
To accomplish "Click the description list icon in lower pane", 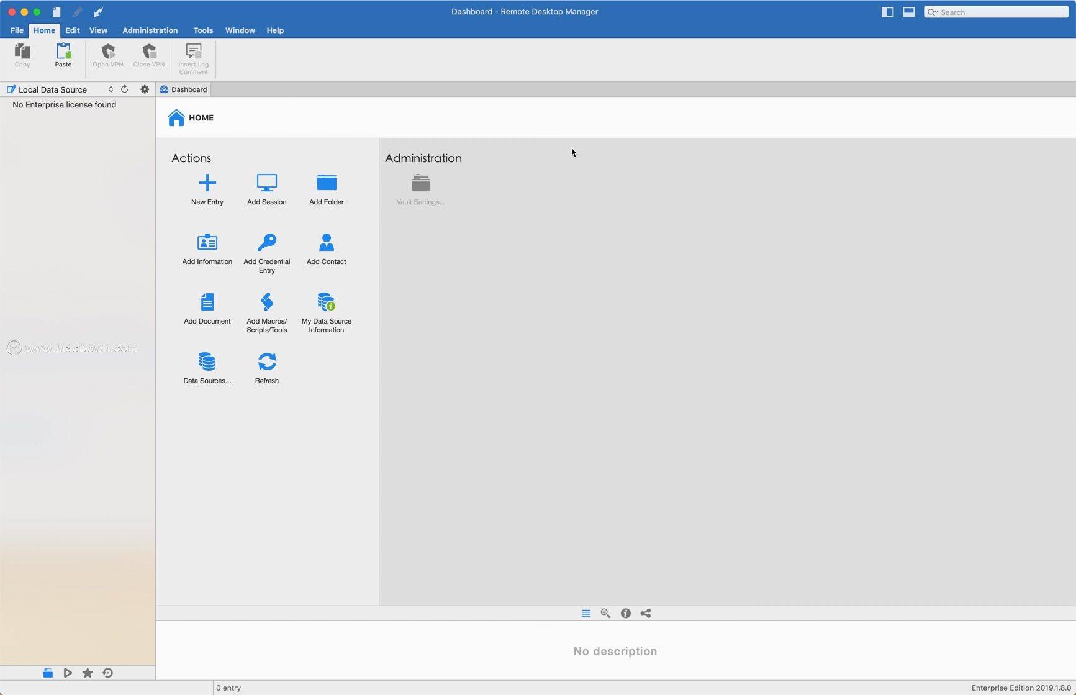I will click(x=585, y=613).
